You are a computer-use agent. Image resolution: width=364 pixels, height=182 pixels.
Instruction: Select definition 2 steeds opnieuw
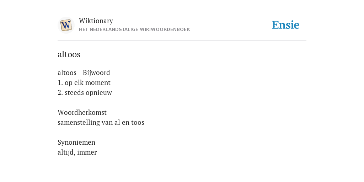(85, 93)
